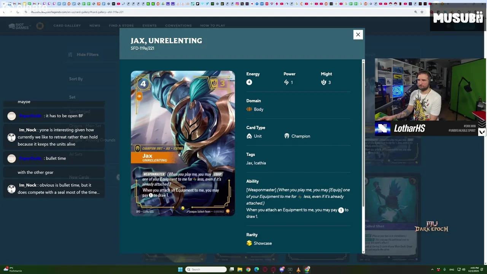The width and height of the screenshot is (487, 274).
Task: Open the Jax Unrelenting card image
Action: click(x=183, y=143)
